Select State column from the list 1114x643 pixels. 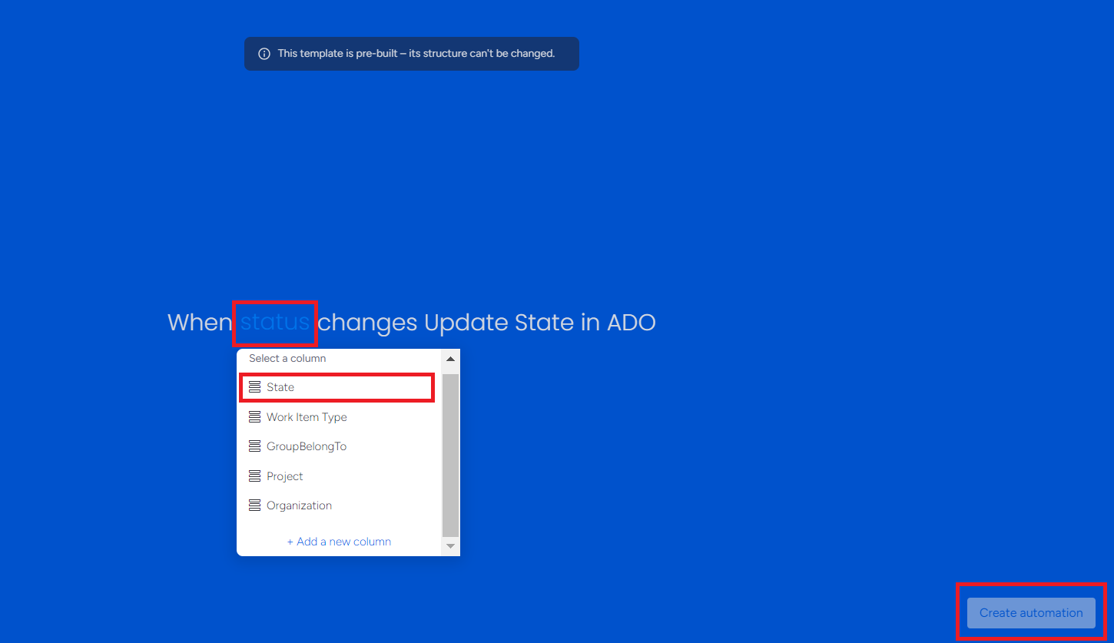[x=338, y=387]
